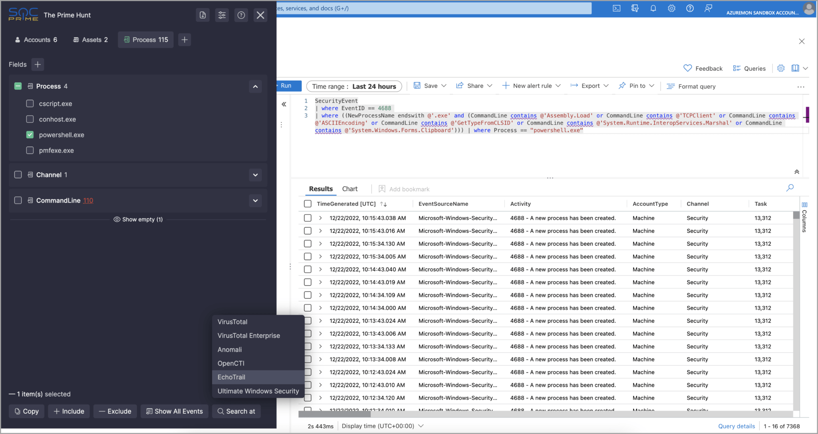Open Azure Cloud Shell icon in top bar
The image size is (818, 434).
(616, 8)
